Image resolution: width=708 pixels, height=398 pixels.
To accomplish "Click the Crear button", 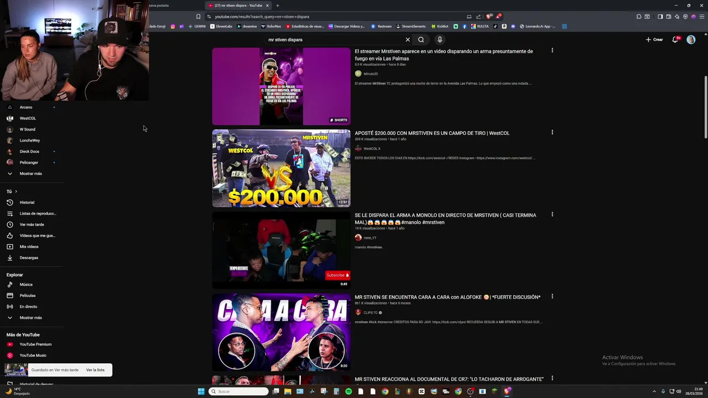I will [x=654, y=40].
